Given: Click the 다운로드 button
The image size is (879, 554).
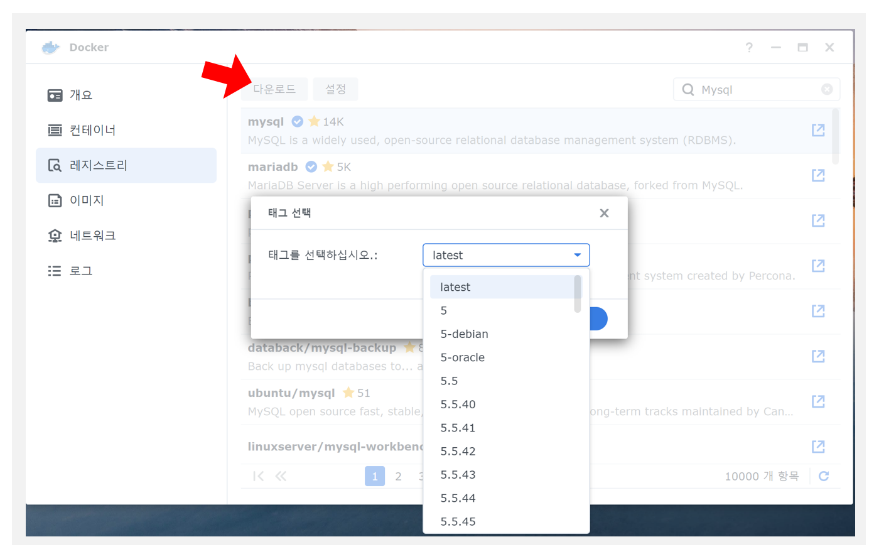Looking at the screenshot, I should coord(274,89).
